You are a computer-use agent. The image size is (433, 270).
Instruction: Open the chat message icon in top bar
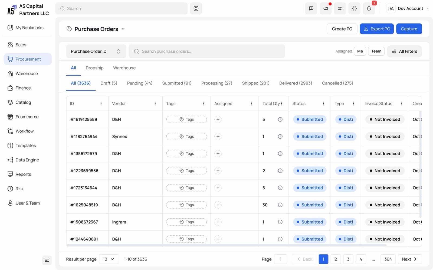(x=311, y=8)
